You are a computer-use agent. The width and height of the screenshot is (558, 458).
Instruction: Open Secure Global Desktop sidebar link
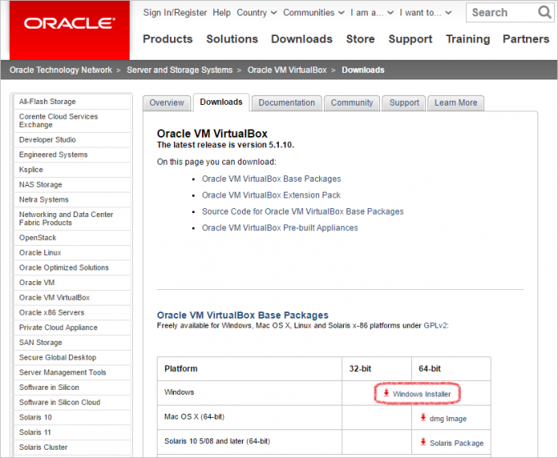click(x=57, y=357)
